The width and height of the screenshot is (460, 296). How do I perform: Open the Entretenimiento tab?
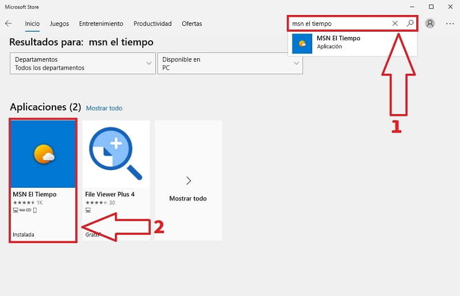click(101, 24)
